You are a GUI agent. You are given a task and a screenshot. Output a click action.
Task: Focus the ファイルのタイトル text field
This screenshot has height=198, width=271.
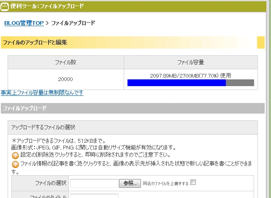click(94, 196)
